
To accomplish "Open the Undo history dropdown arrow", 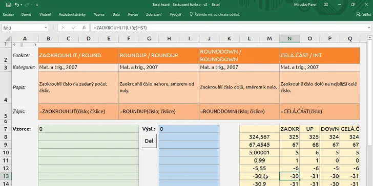I will 22,5.
